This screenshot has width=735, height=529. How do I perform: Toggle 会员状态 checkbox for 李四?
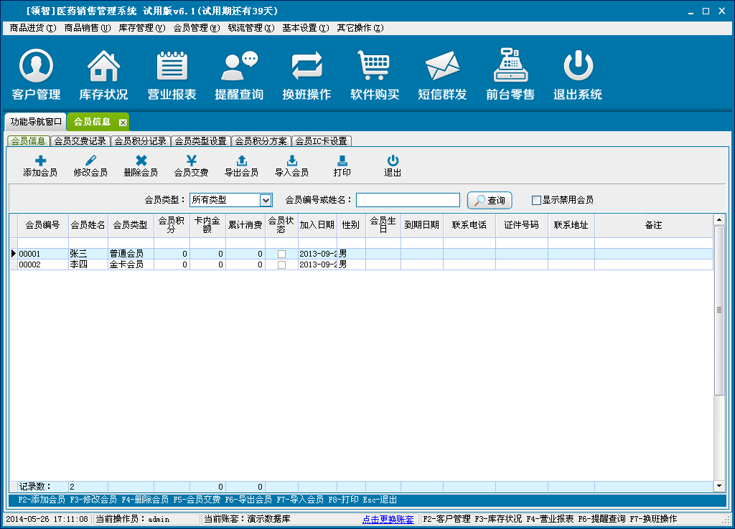(281, 264)
